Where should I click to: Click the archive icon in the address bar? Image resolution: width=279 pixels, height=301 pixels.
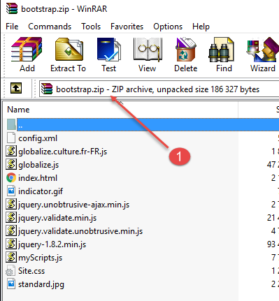coord(47,89)
